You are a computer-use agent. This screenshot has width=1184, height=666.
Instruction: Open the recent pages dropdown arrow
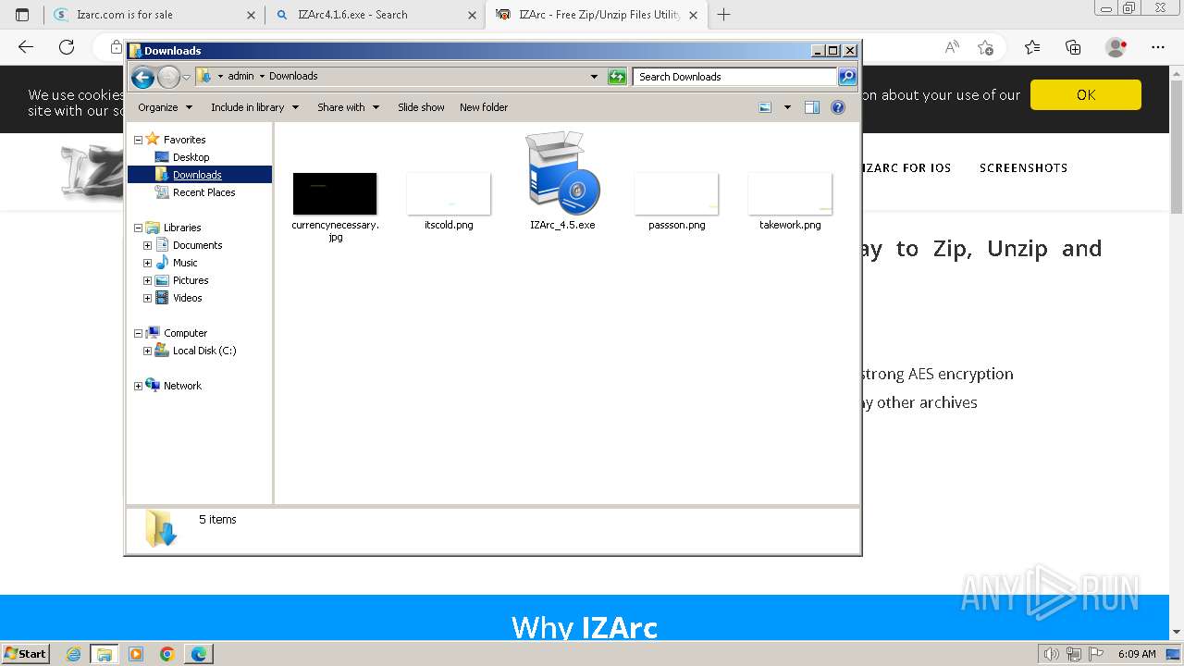[186, 77]
